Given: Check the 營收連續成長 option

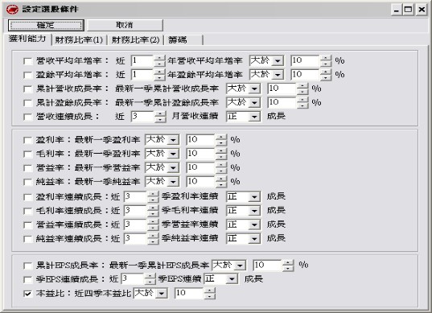Looking at the screenshot, I should (27, 117).
